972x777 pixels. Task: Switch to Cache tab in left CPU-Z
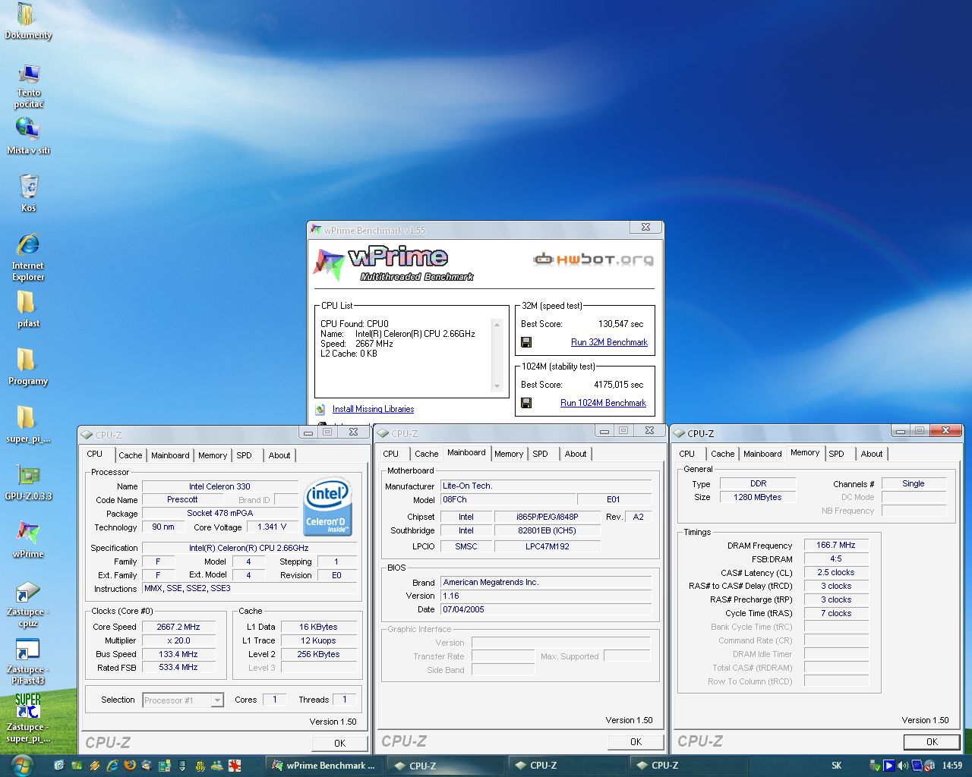click(x=130, y=455)
